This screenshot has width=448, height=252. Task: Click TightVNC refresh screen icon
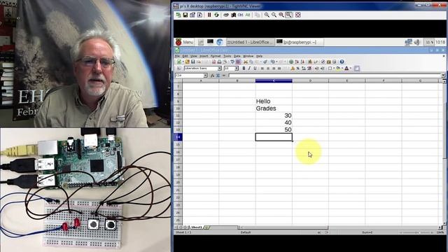tap(216, 15)
